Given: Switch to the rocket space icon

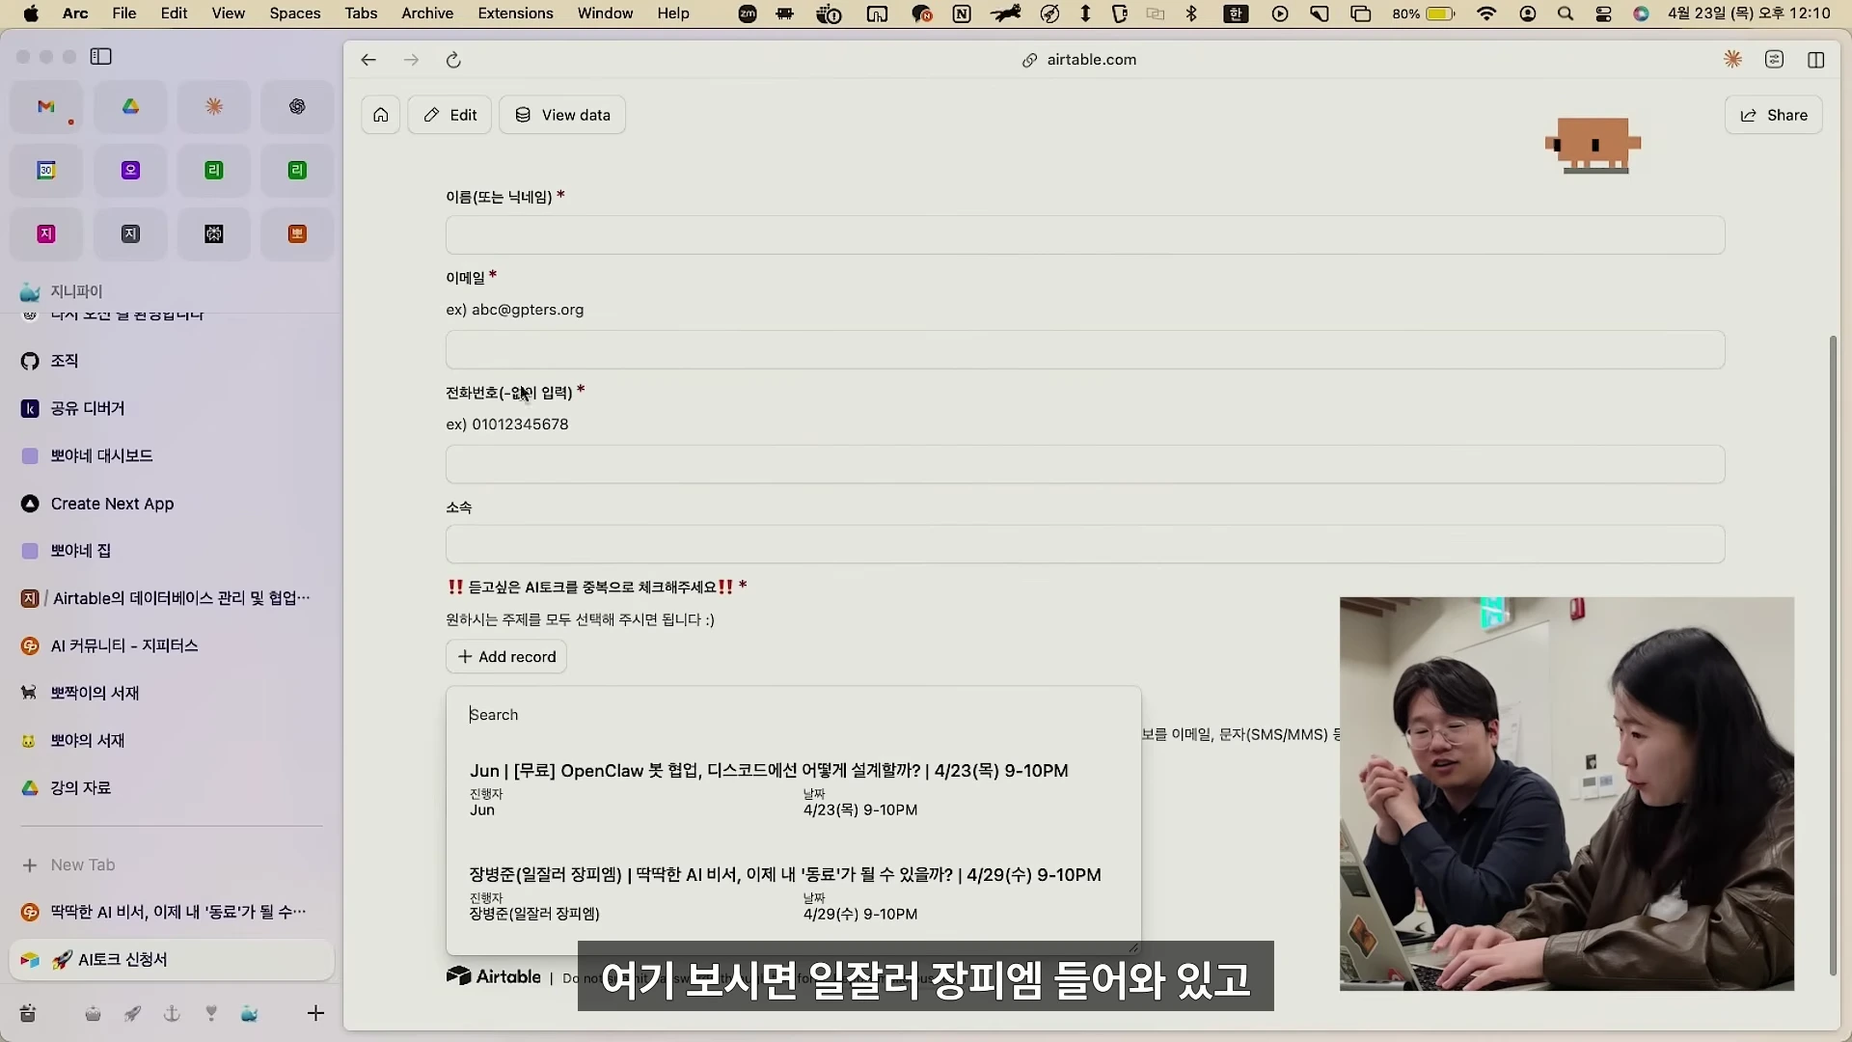Looking at the screenshot, I should [x=132, y=1013].
